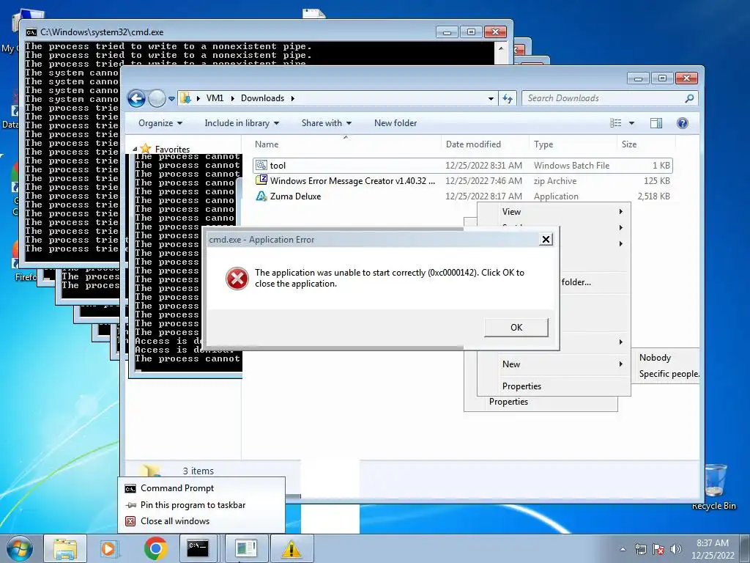Open the Recycle Bin desktop icon
The width and height of the screenshot is (750, 563).
pos(714,487)
